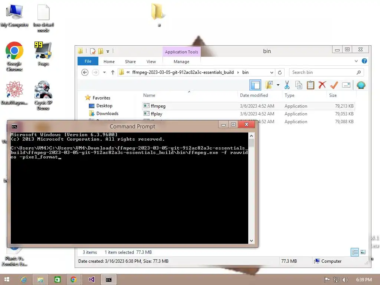This screenshot has height=285, width=380.
Task: Open the recent locations dropdown in Explorer
Action: pos(104,72)
